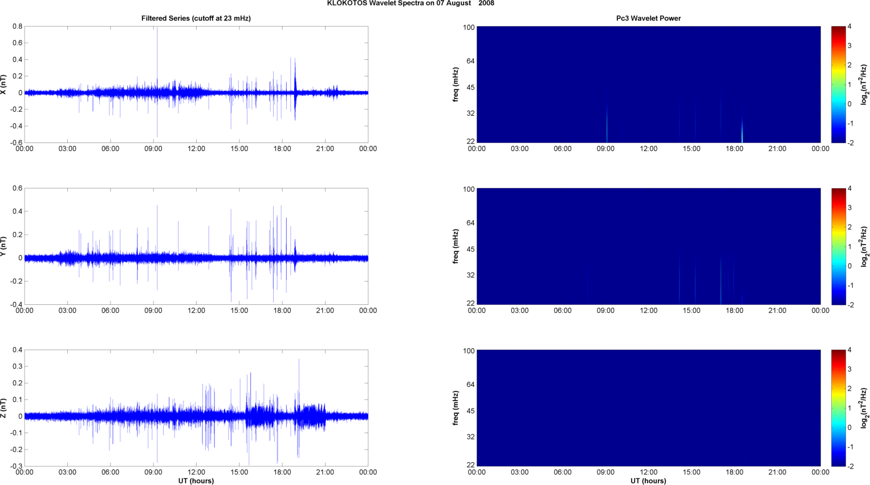Click the '45' frequency tick on the bottom wavelet plot
This screenshot has width=870, height=485.
(x=470, y=411)
